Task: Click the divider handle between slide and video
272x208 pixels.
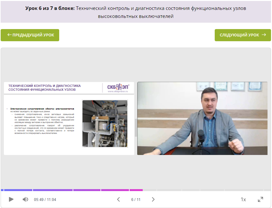Action: tap(136, 128)
